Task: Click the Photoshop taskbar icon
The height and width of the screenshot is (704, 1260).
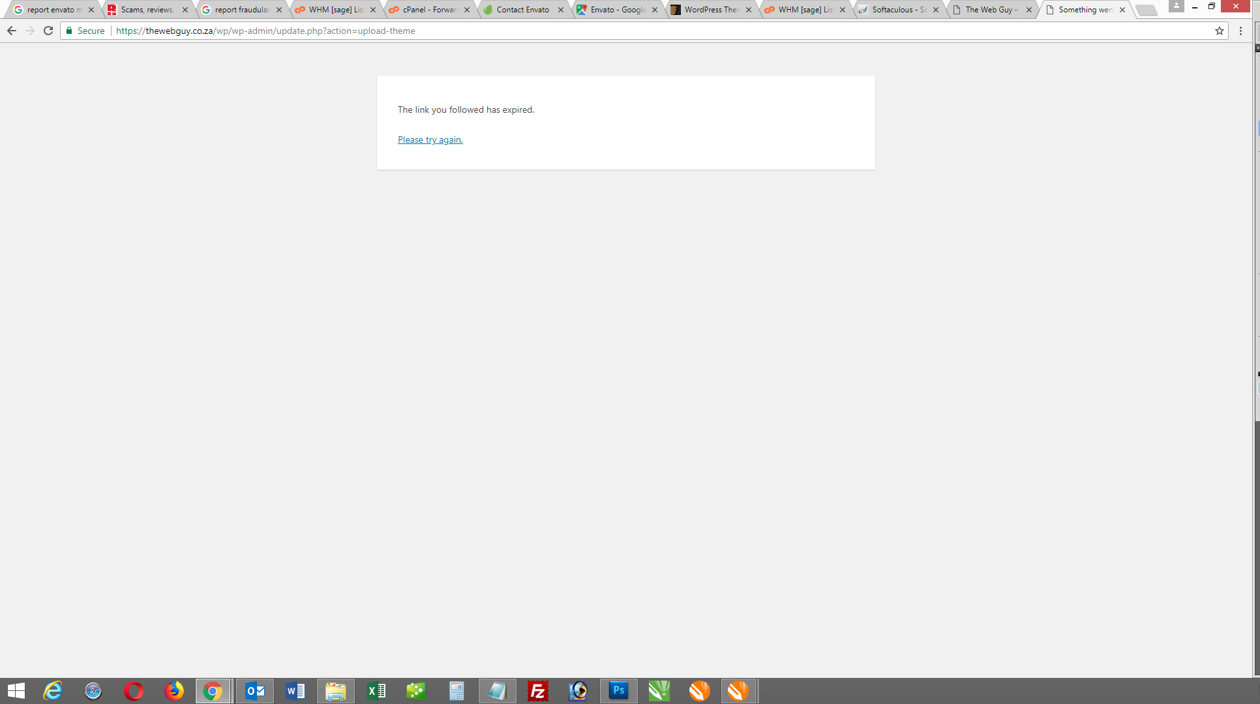Action: coord(619,691)
